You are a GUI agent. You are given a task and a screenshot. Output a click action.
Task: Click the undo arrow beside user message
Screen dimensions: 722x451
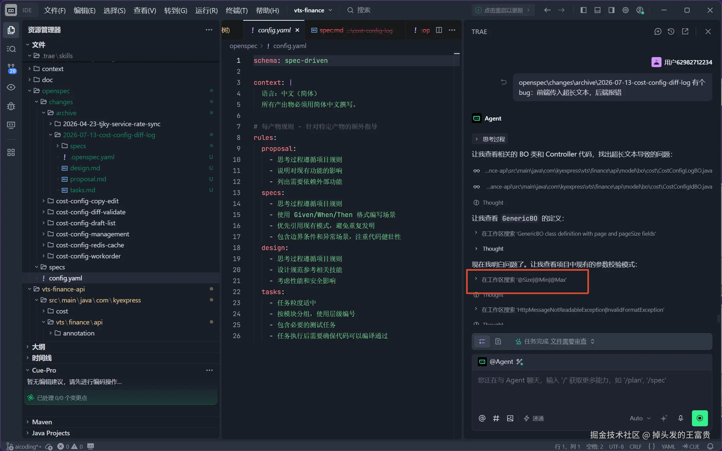click(x=503, y=82)
